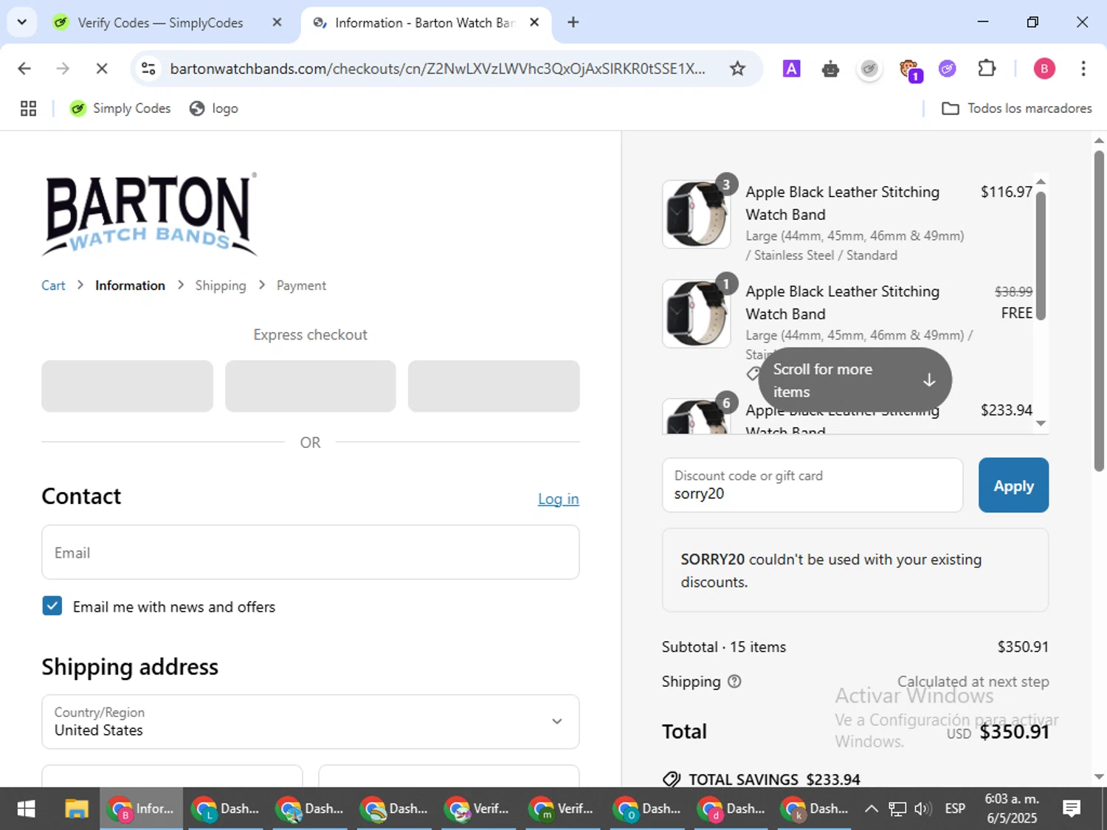The height and width of the screenshot is (830, 1107).
Task: Open taskbar clock showing 6:03 a. m.
Action: pyautogui.click(x=1012, y=809)
